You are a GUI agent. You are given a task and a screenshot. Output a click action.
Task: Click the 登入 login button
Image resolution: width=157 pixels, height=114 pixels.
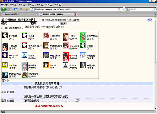coord(63,23)
